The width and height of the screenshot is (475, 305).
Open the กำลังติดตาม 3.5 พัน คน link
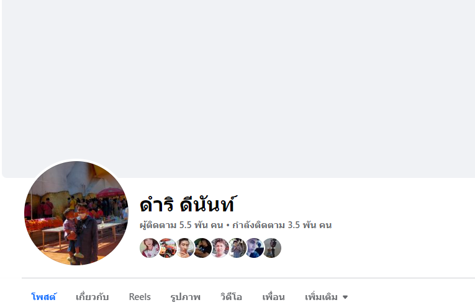[x=282, y=225]
